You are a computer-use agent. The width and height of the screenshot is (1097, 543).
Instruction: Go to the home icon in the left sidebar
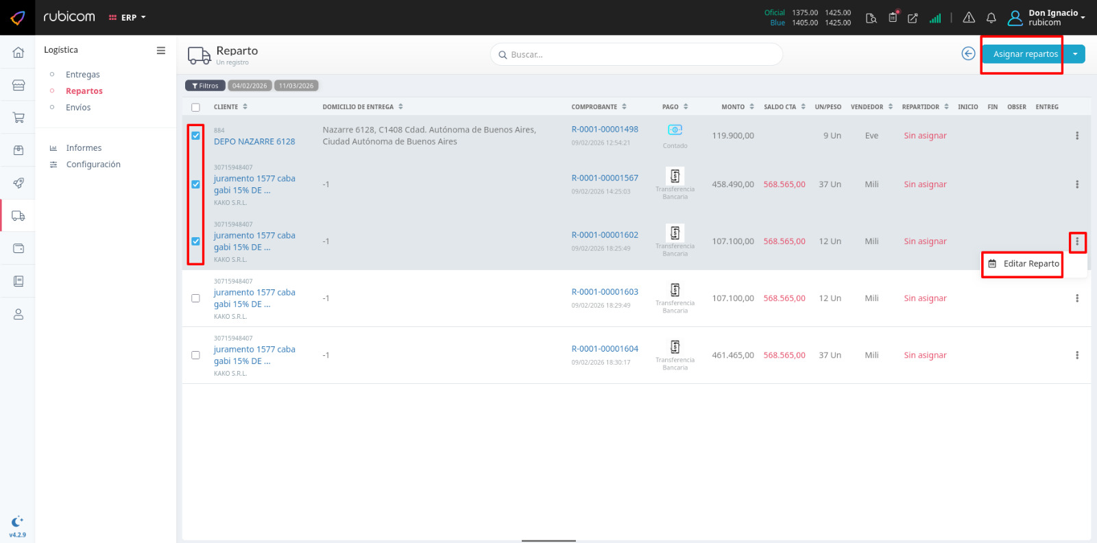click(x=19, y=52)
